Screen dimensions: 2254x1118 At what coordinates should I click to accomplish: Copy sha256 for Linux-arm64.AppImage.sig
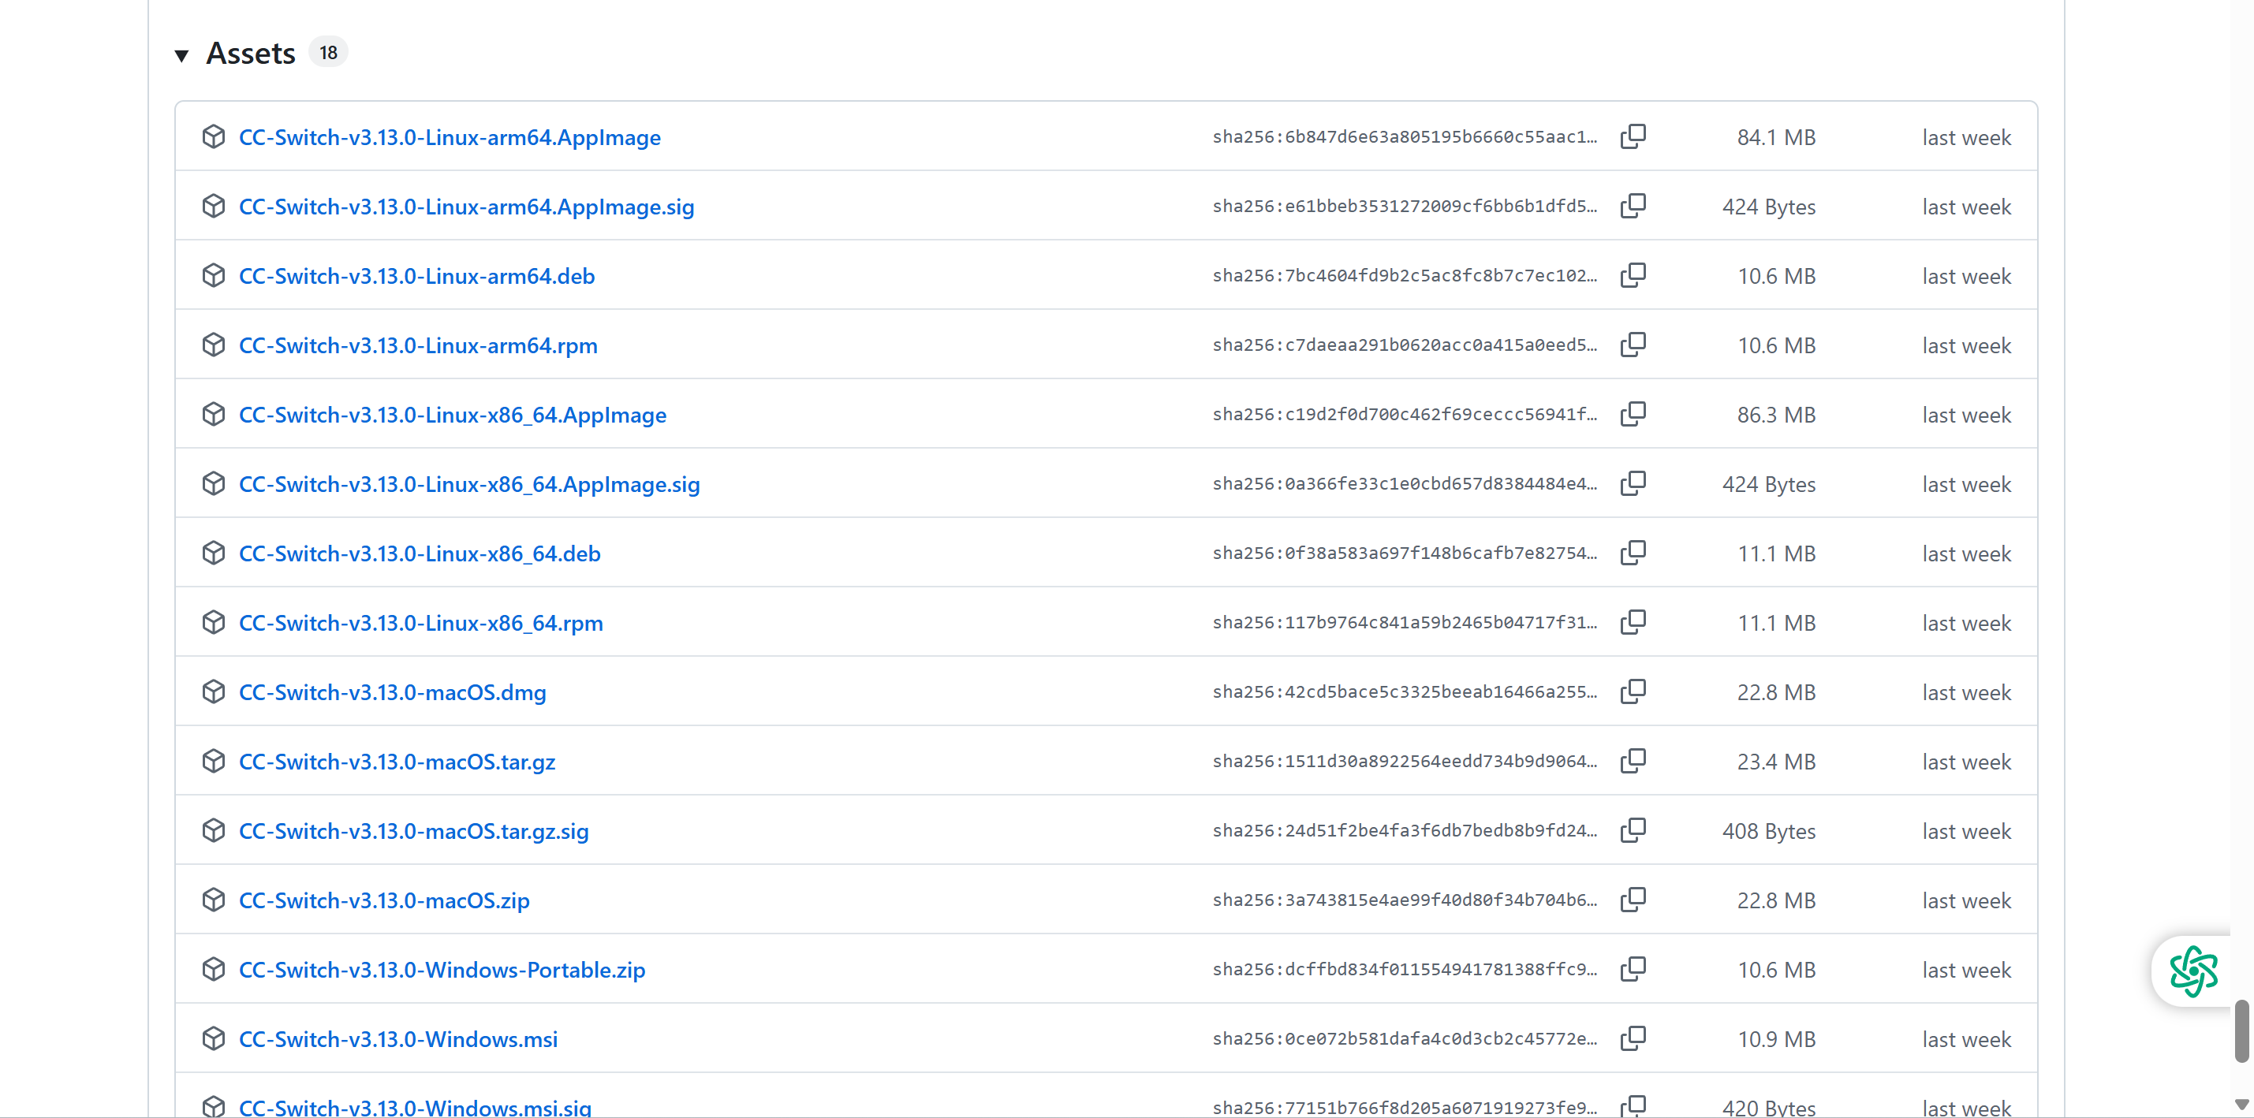click(1633, 206)
